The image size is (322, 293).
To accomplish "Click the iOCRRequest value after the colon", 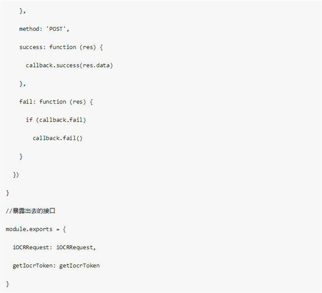I will pyautogui.click(x=74, y=247).
